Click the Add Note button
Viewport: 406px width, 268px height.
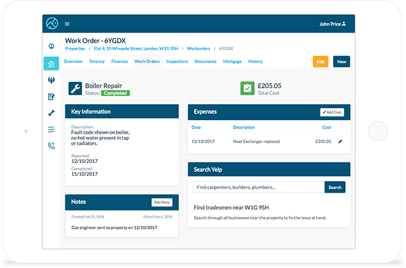[162, 202]
